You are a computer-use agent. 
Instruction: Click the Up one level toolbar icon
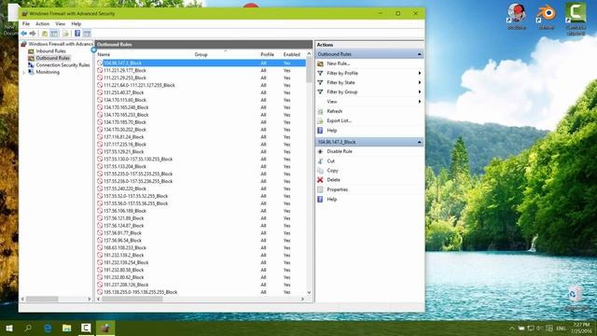tap(45, 34)
